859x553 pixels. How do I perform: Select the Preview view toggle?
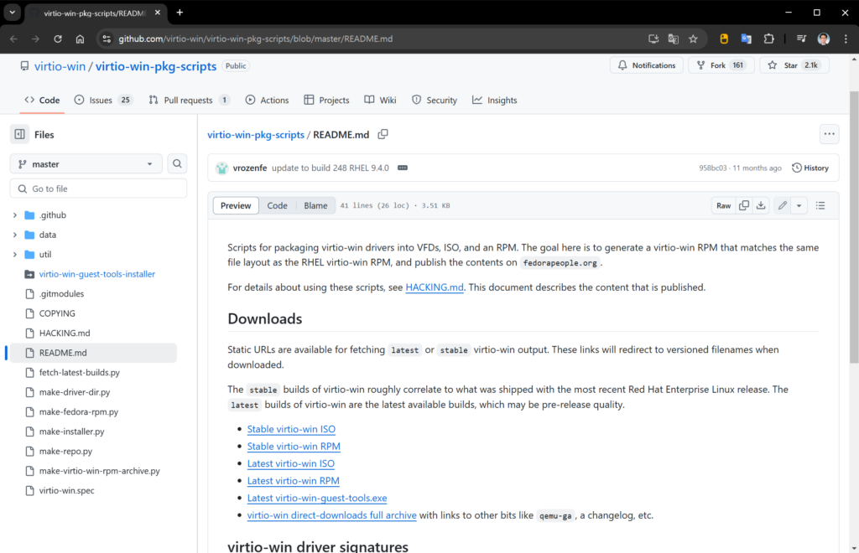236,205
